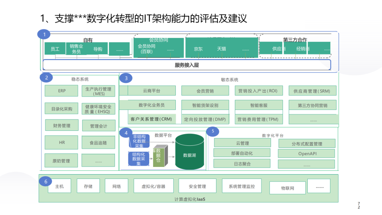The width and height of the screenshot is (382, 215).
Task: Click the 数字化平台 heading
Action: pos(273,135)
